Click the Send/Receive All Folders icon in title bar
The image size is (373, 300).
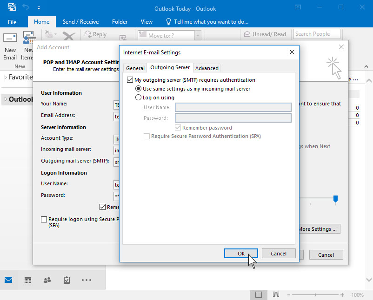[12, 7]
